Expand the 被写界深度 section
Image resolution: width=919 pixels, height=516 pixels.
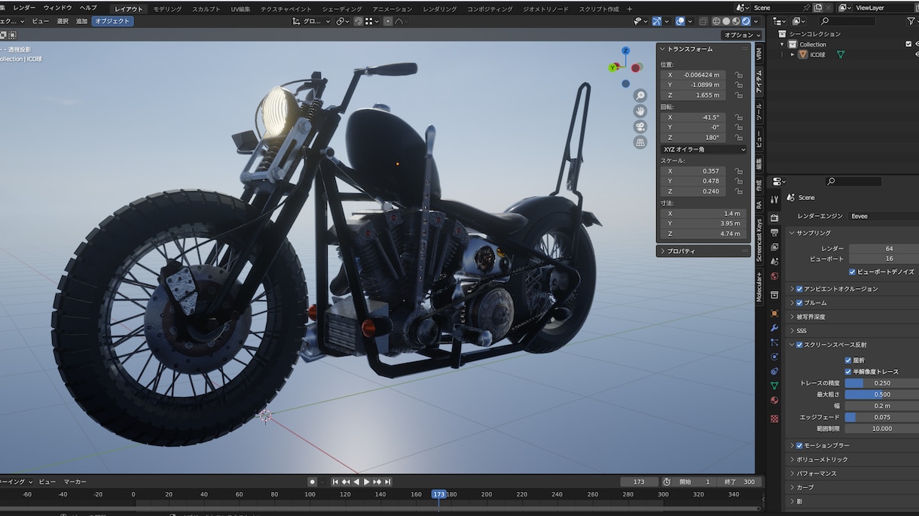792,317
